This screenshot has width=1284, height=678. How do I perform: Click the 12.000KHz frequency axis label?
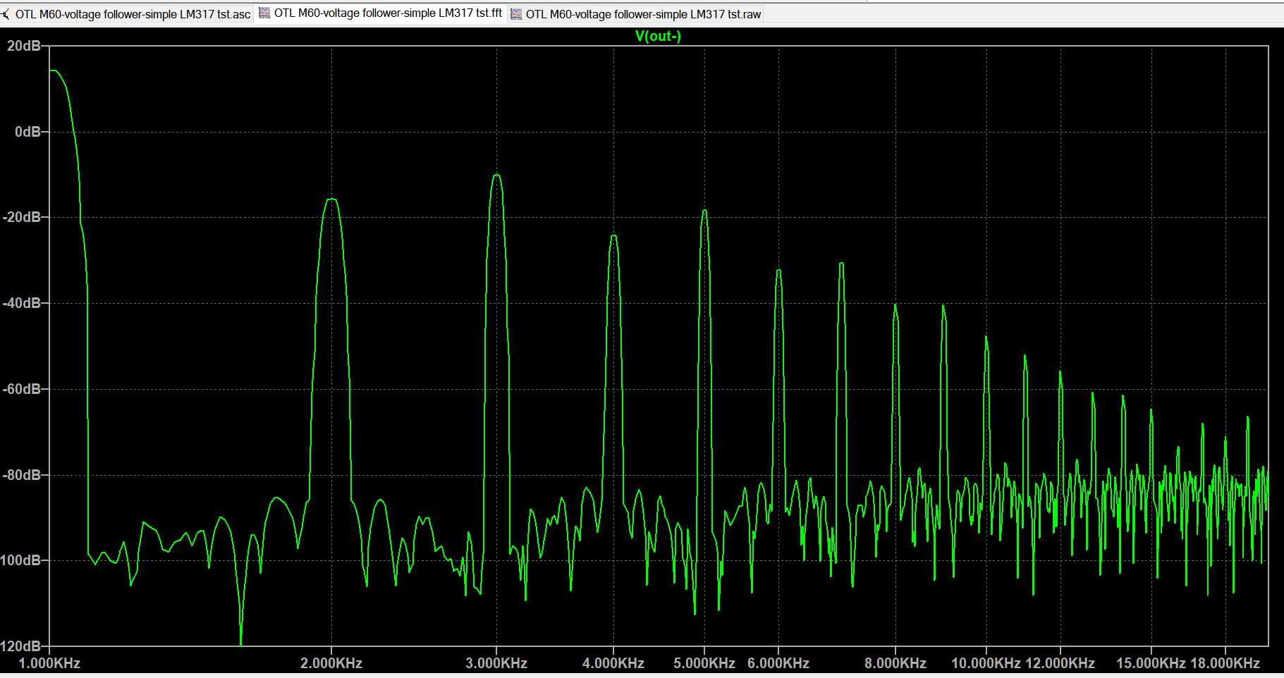click(1060, 663)
